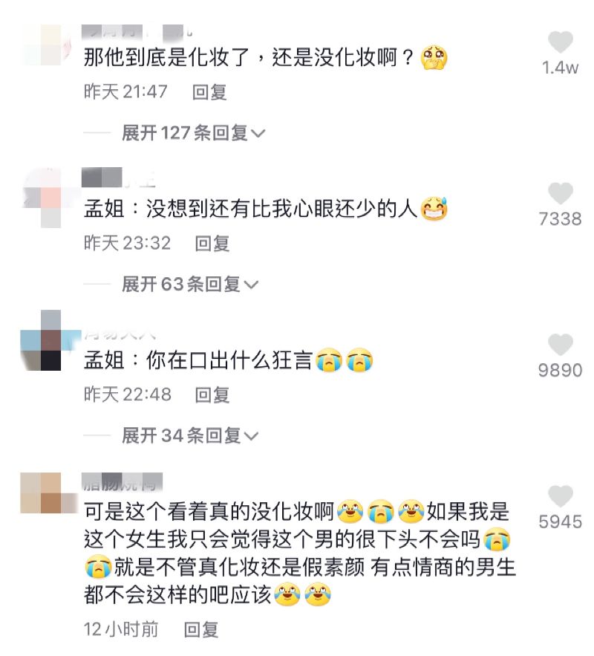The image size is (594, 656).
Task: Expand the 127 replies thread
Action: 194,133
